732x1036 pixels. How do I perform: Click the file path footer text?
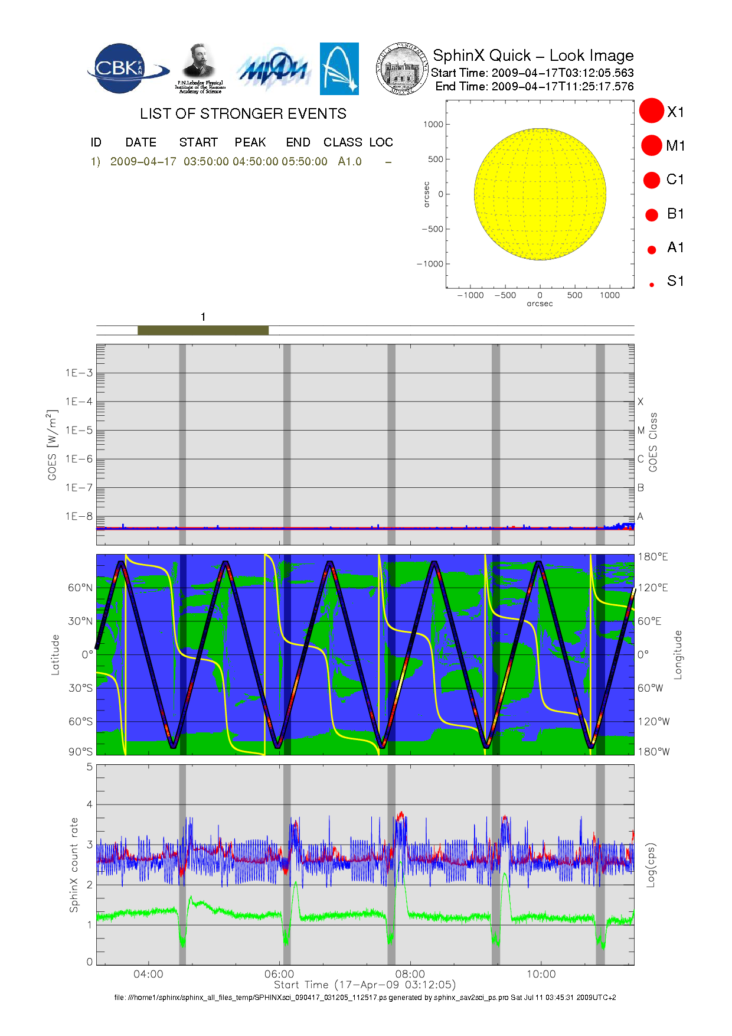[x=365, y=997]
